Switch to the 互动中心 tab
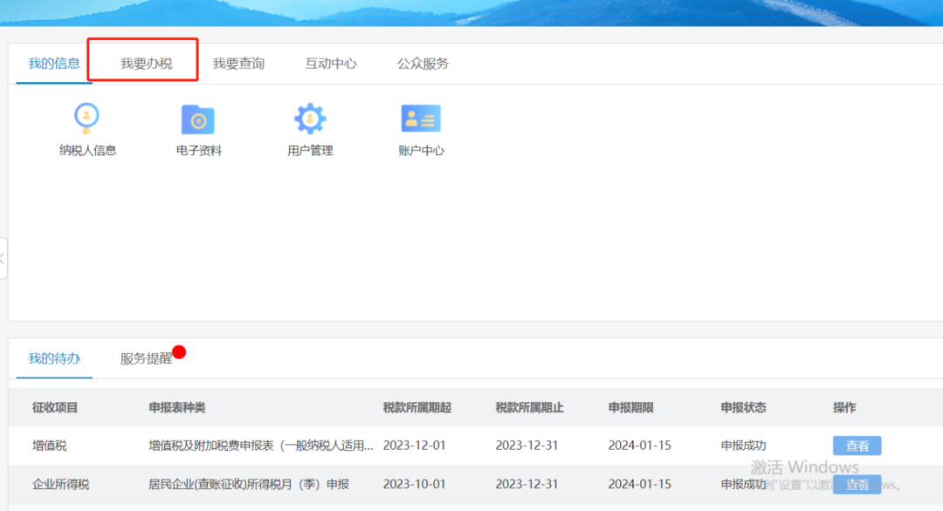 (331, 64)
